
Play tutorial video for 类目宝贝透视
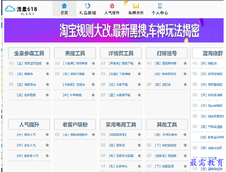[11, 63]
